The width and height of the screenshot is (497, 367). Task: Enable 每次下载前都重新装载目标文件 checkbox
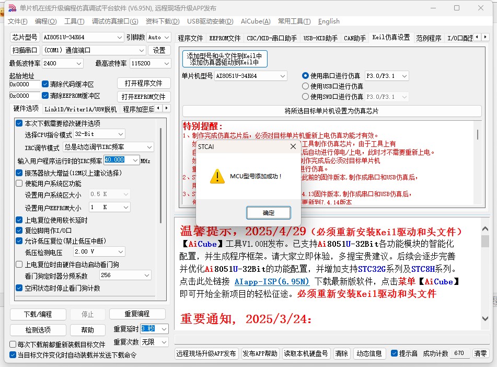(13, 344)
